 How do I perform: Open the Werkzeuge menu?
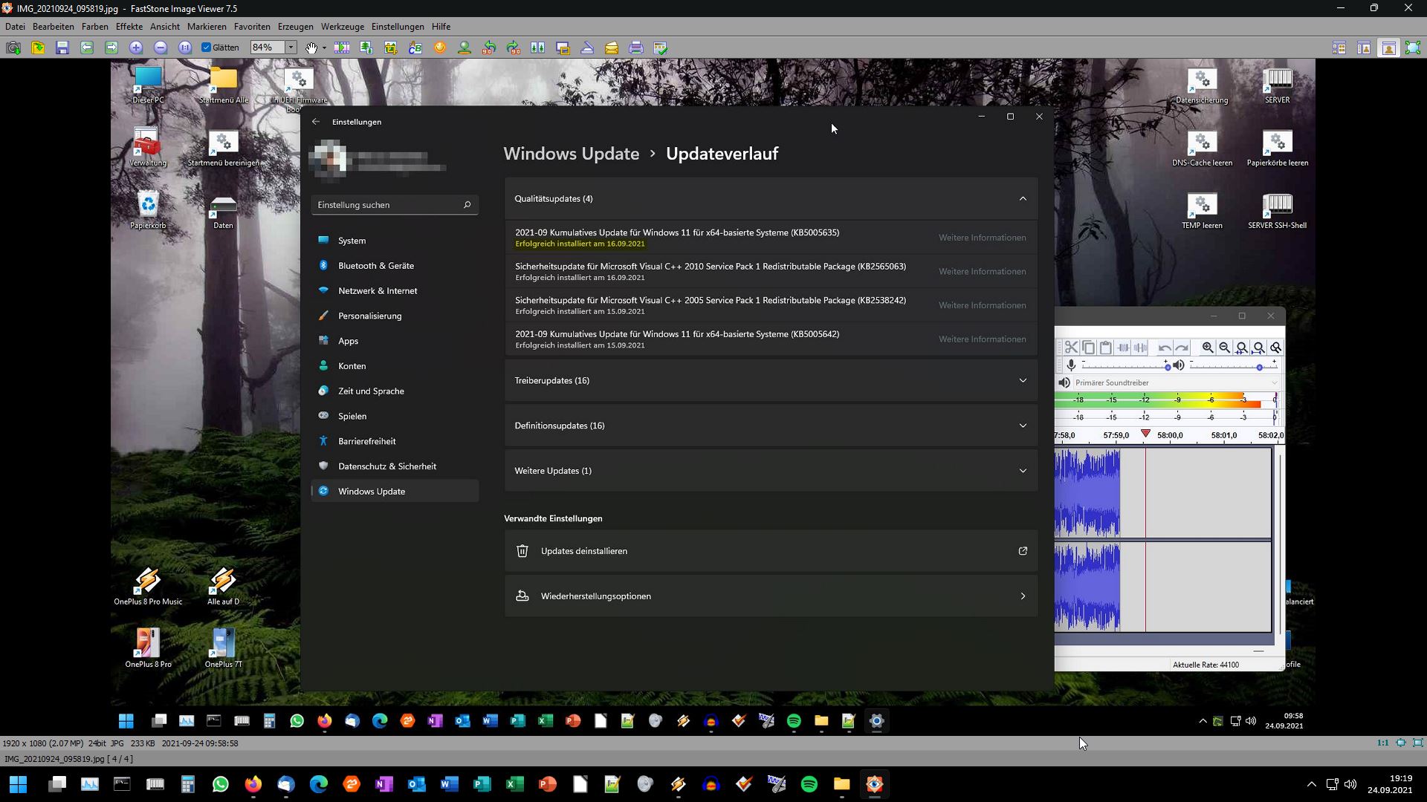[342, 27]
